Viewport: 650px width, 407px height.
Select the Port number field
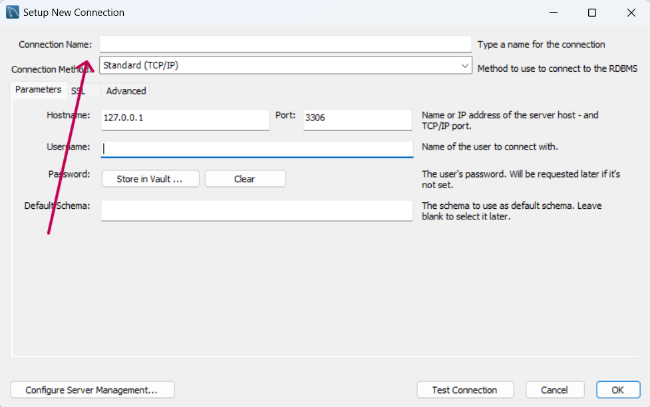(x=357, y=120)
